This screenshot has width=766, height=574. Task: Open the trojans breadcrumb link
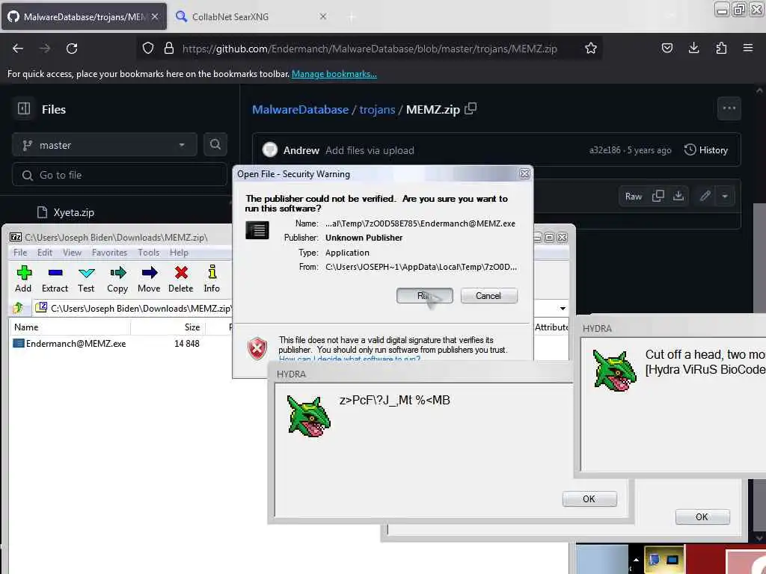(x=377, y=109)
